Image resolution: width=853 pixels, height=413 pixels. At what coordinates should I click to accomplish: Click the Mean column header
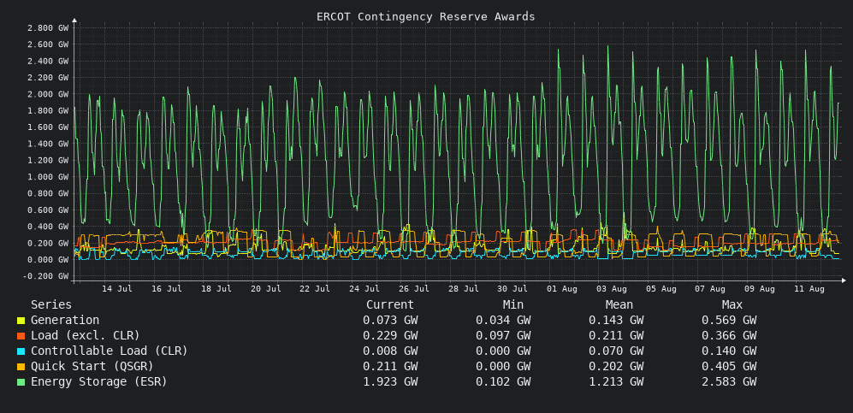pyautogui.click(x=619, y=305)
